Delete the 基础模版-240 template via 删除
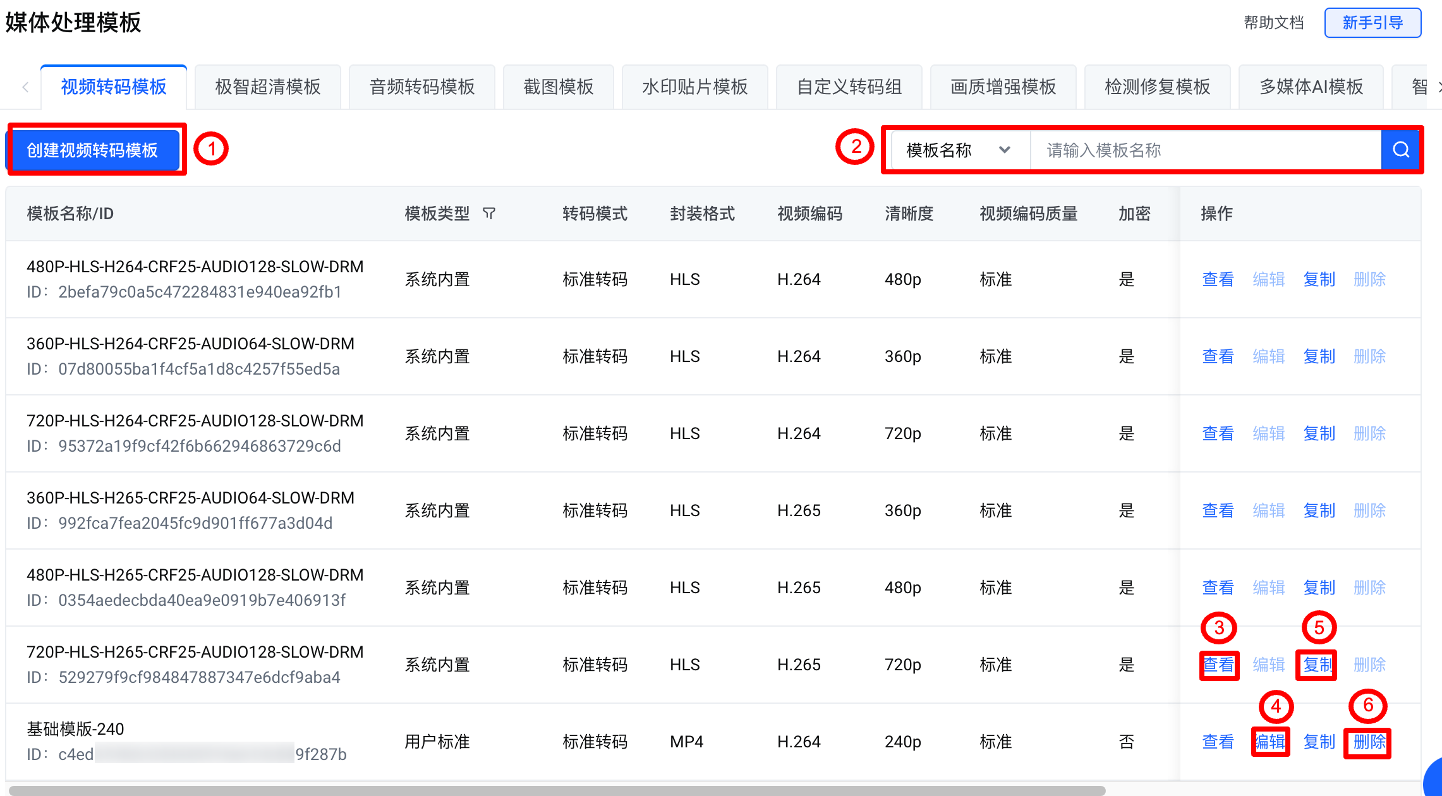The width and height of the screenshot is (1442, 796). [x=1369, y=742]
